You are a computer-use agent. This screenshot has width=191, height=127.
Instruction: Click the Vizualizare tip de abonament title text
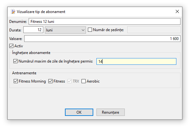(x=41, y=12)
